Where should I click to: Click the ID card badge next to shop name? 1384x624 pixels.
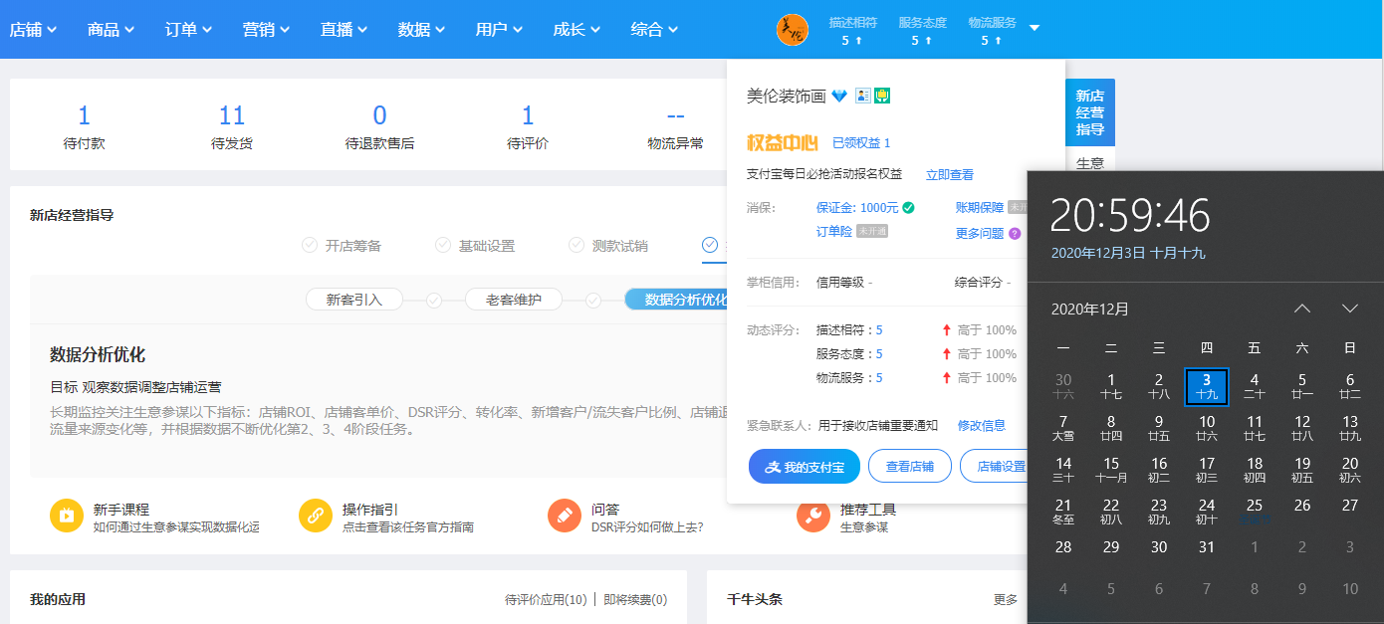click(863, 96)
